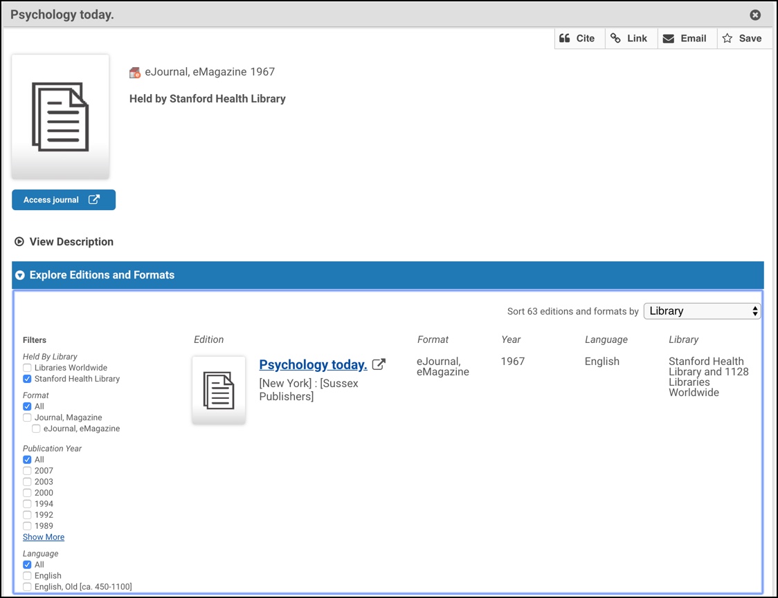Open the Sort by Library dropdown
The image size is (778, 598).
(x=702, y=311)
